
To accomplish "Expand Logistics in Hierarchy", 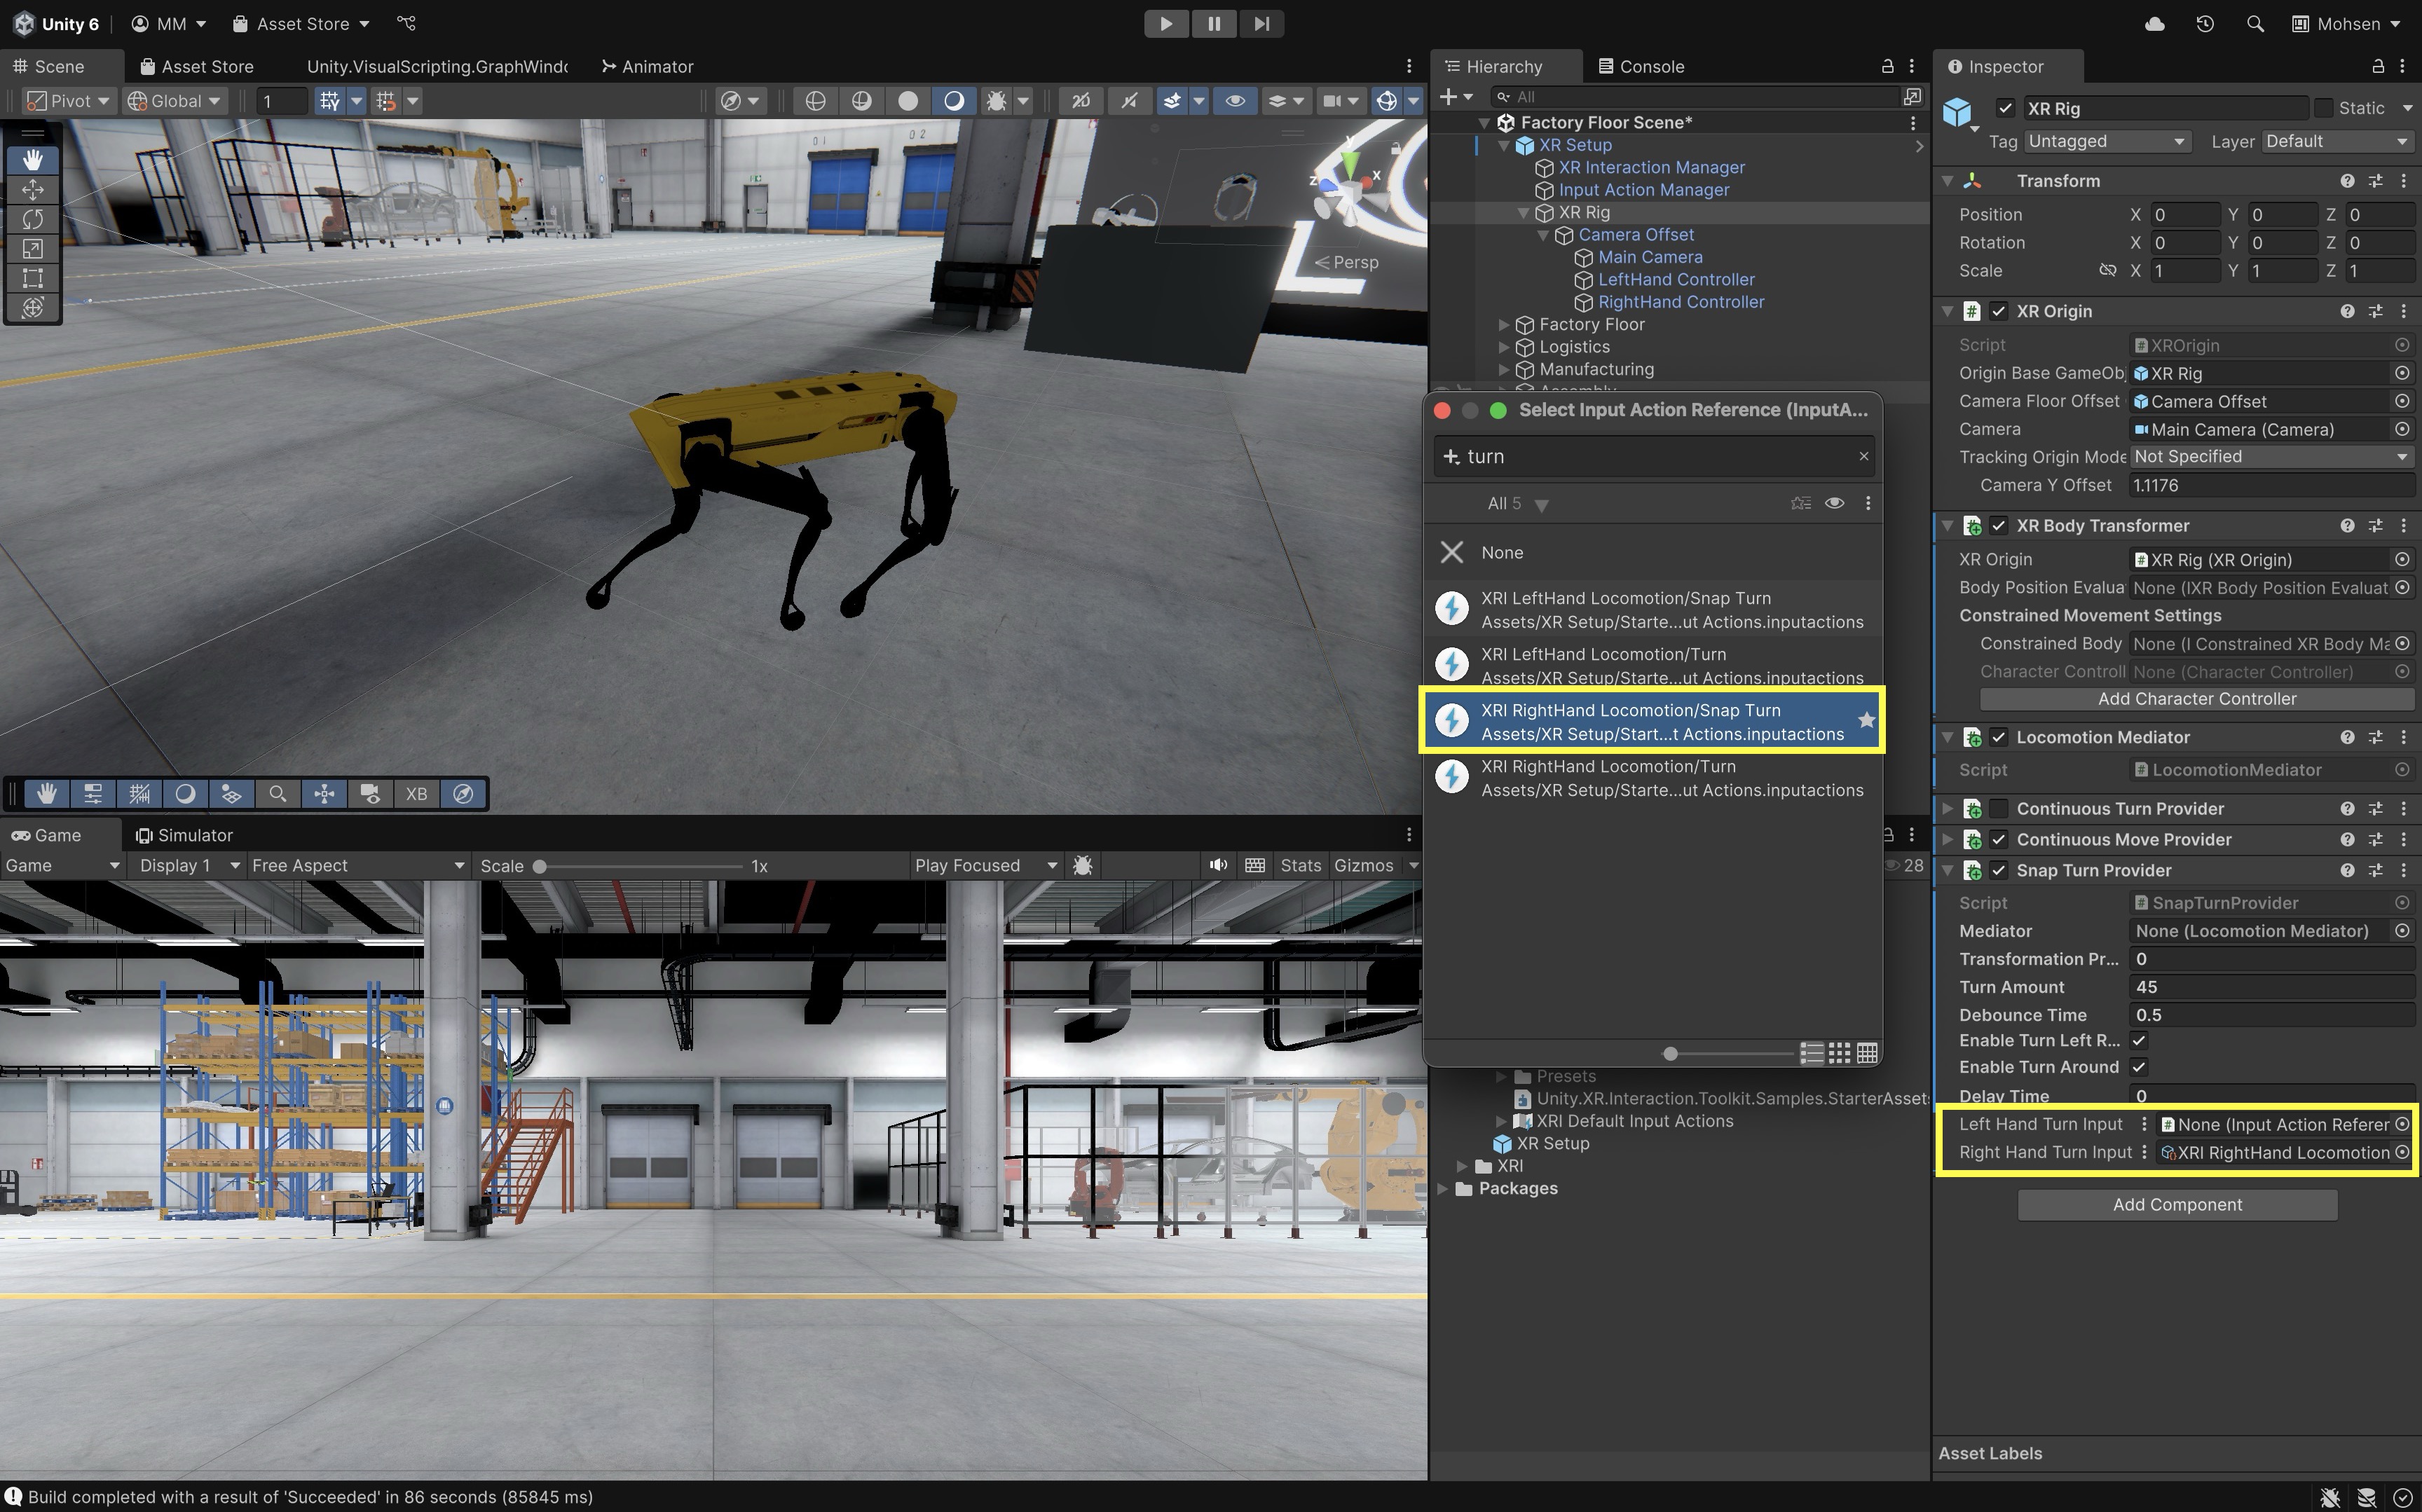I will pos(1503,347).
